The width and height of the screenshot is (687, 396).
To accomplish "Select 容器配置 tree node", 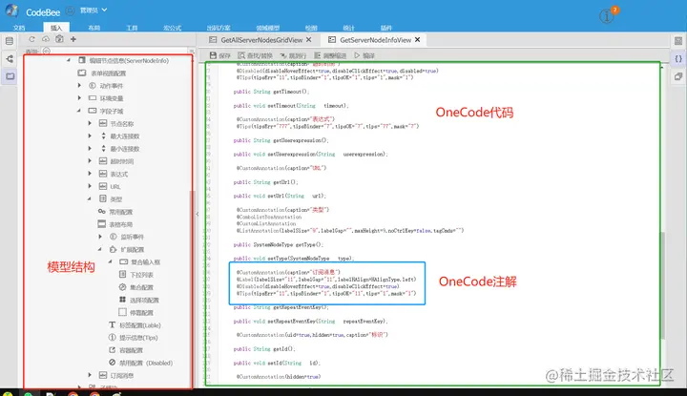I will [126, 350].
